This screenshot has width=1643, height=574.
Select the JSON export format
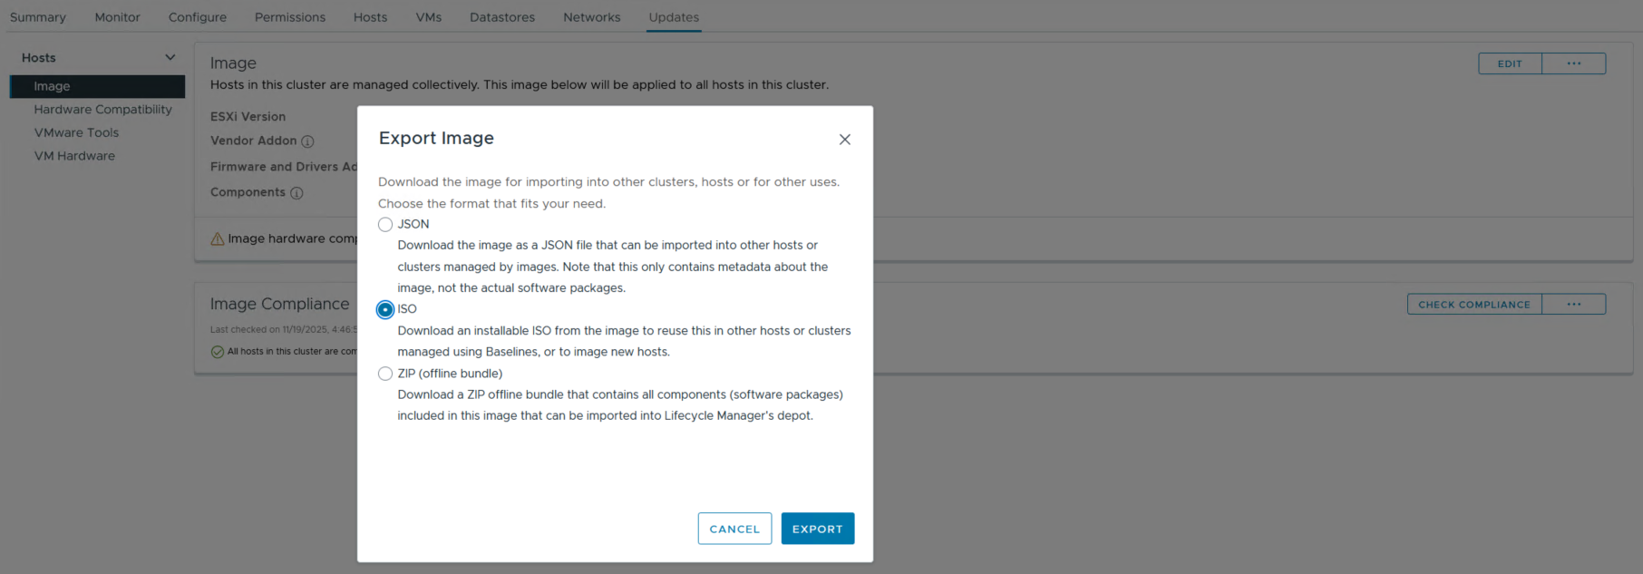point(385,225)
